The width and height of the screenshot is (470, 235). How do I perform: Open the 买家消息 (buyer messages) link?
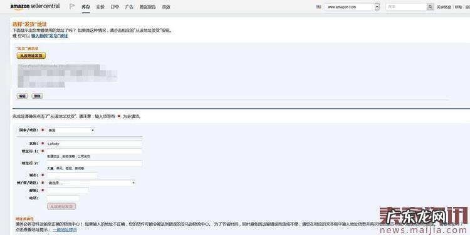click(444, 7)
